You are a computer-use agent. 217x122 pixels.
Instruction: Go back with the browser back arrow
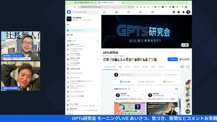point(67,7)
